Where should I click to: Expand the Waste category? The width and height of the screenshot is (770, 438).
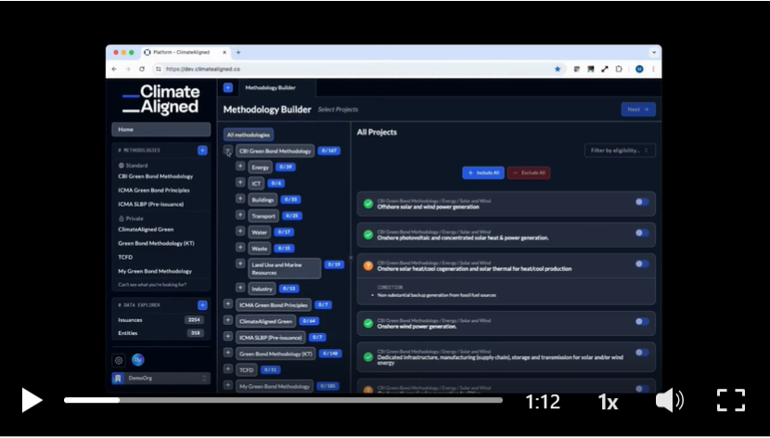[x=240, y=248]
